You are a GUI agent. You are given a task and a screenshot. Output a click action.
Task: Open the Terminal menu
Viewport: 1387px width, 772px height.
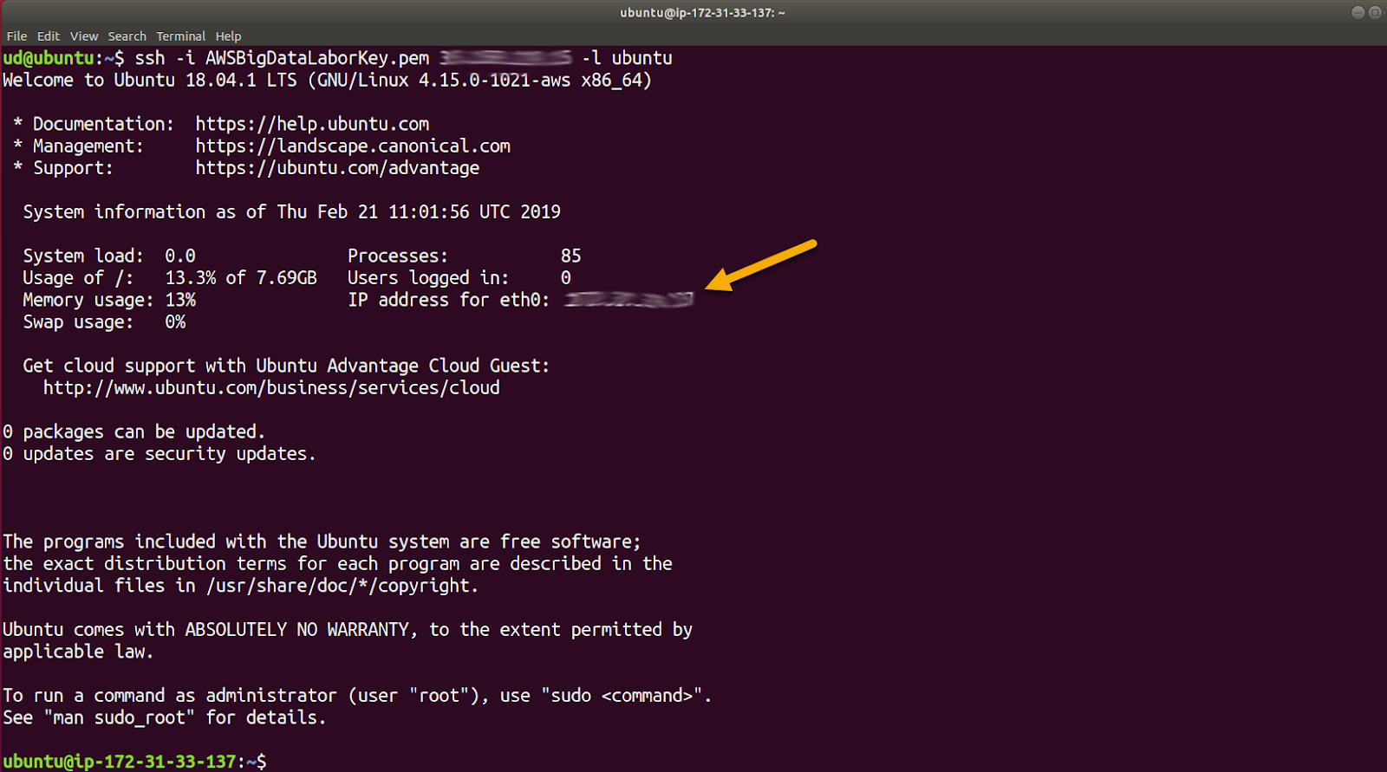(180, 36)
